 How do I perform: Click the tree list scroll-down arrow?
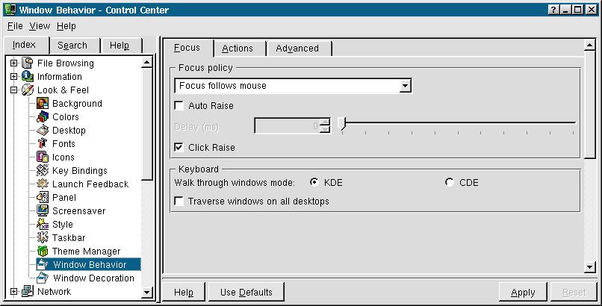(146, 293)
